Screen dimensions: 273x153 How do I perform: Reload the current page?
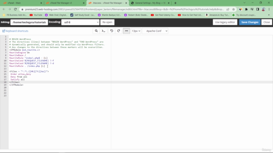(x=15, y=9)
